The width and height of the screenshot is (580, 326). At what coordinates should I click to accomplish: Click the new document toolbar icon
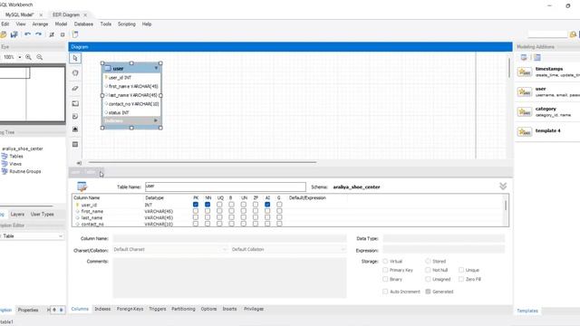tap(75, 34)
